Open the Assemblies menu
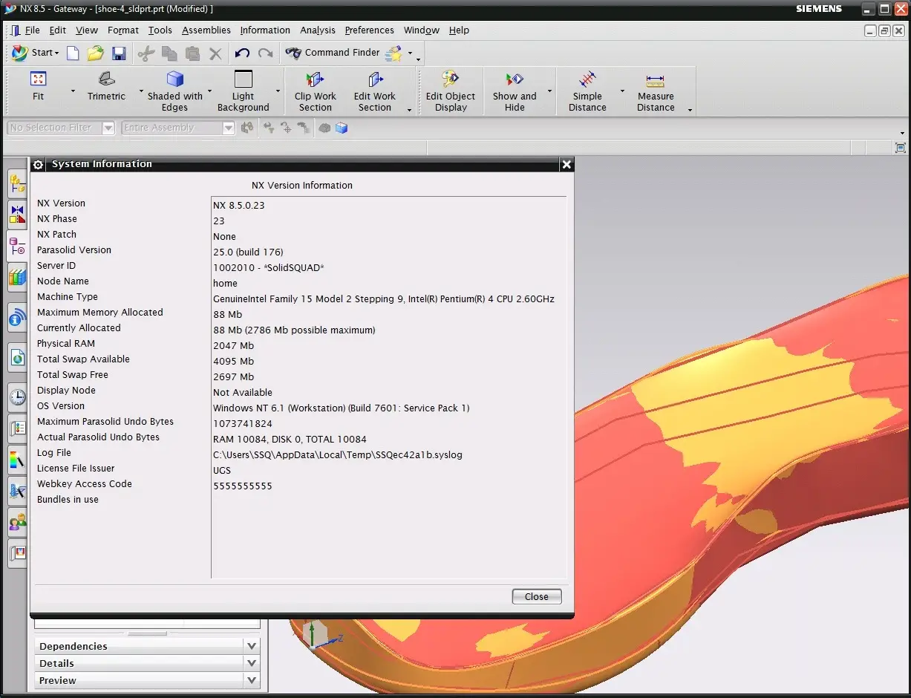 point(206,30)
